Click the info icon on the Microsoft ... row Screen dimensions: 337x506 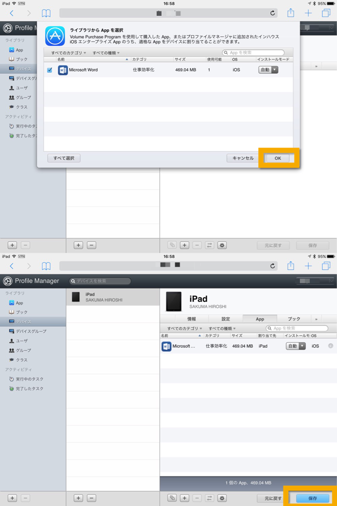[331, 346]
